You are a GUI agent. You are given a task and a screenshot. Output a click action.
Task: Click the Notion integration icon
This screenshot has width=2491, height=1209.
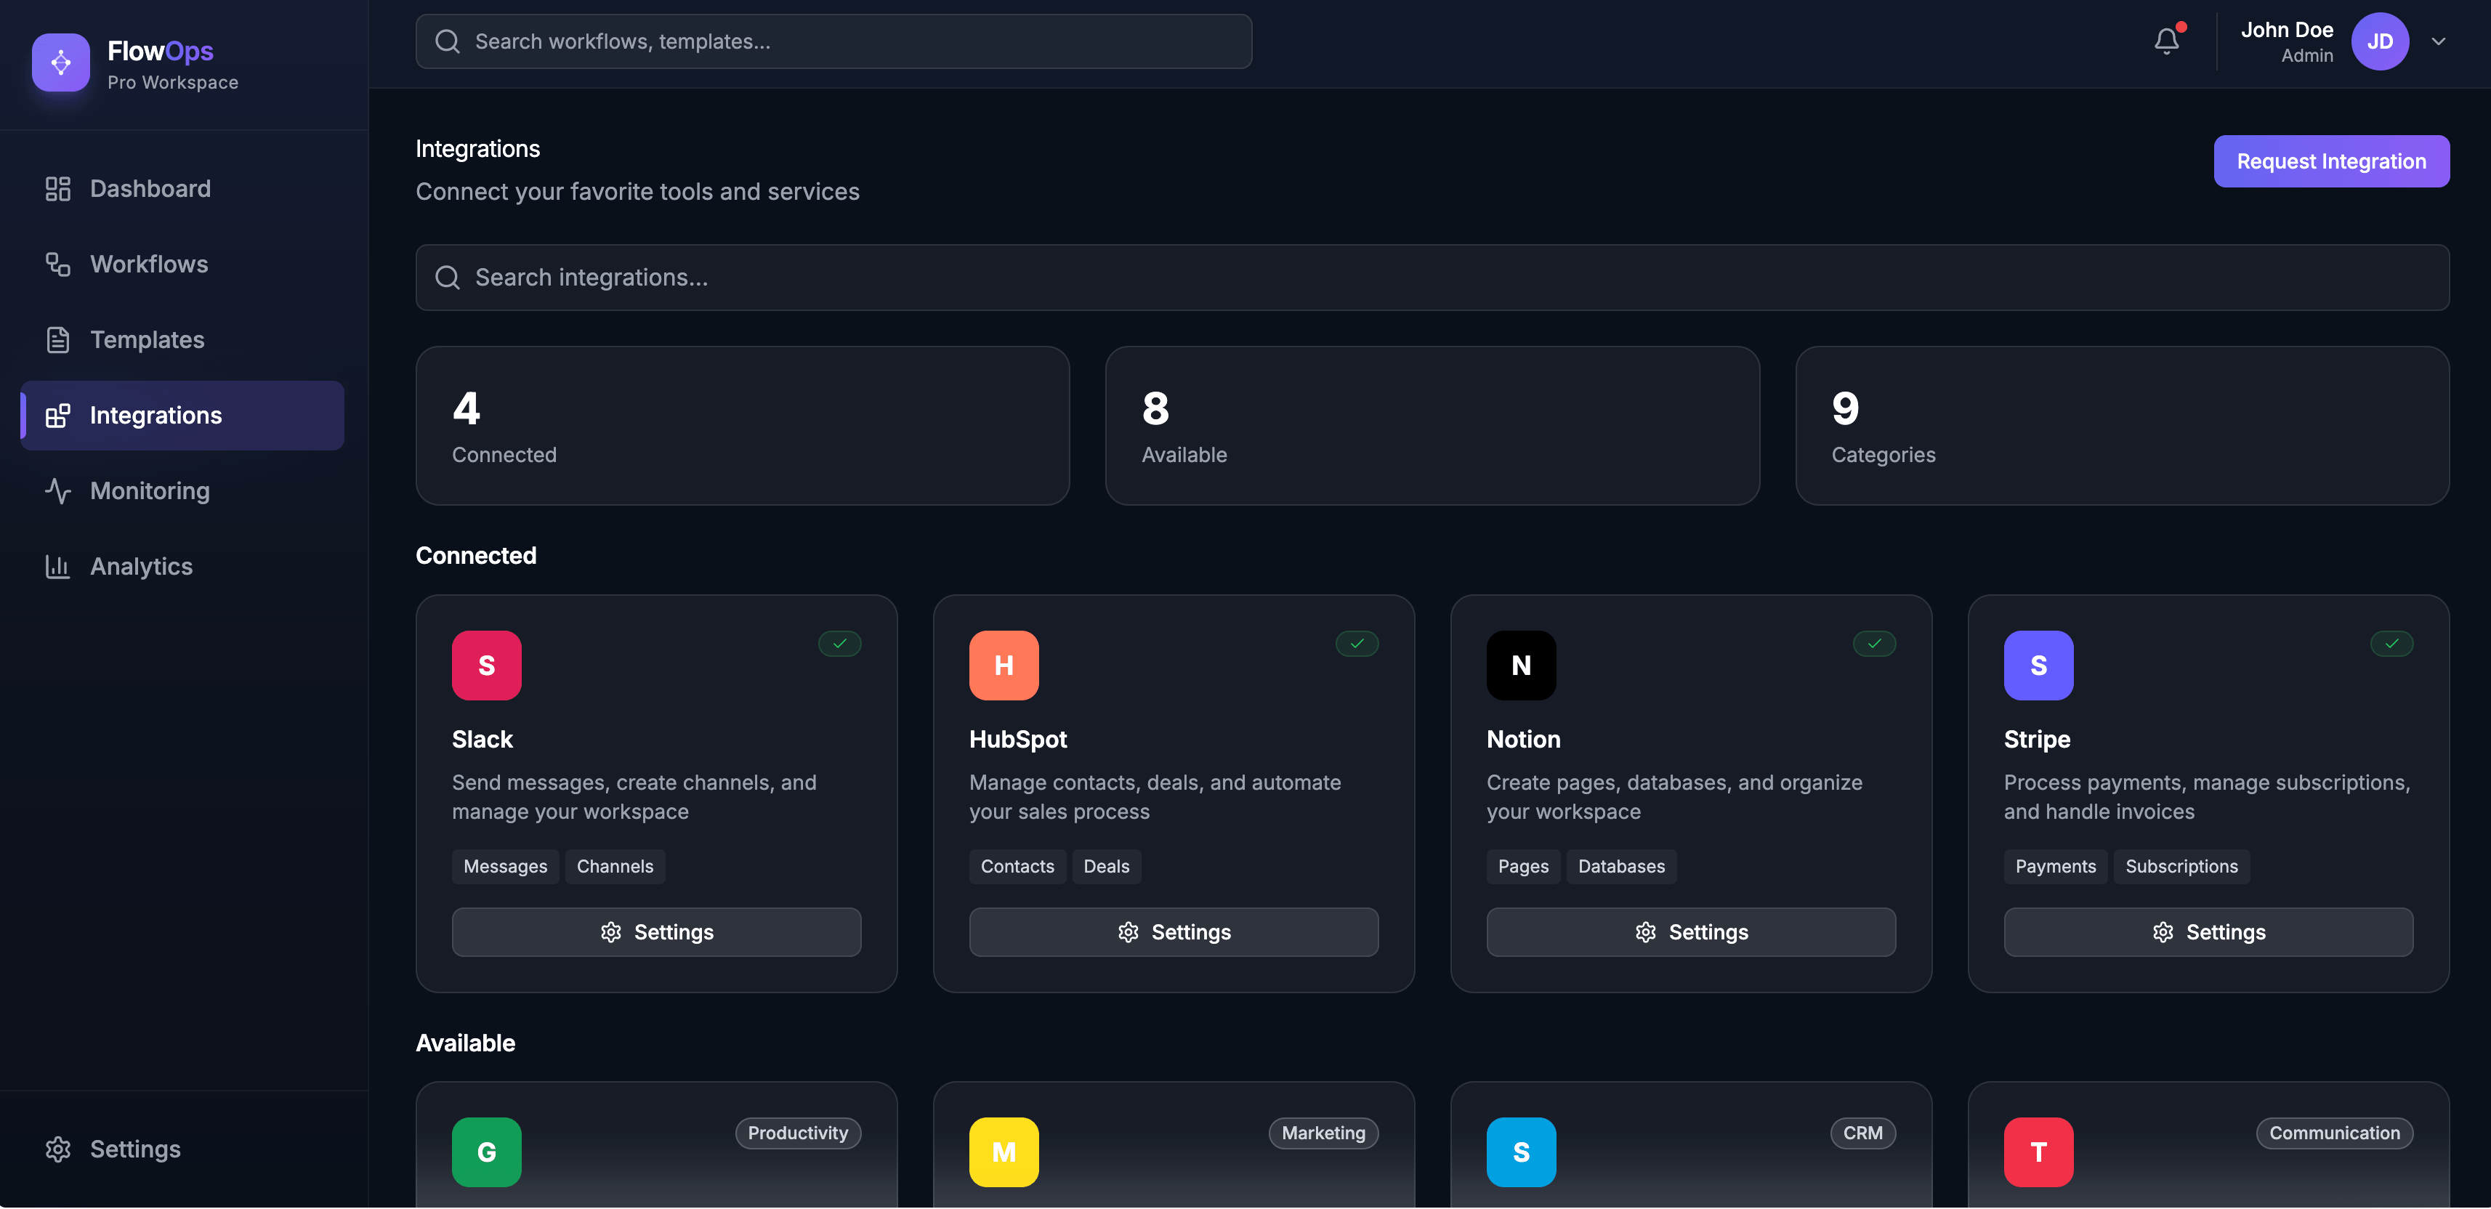(1521, 665)
